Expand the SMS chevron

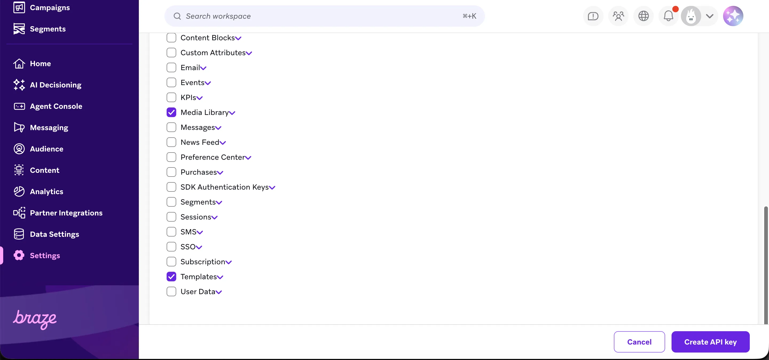coord(200,233)
